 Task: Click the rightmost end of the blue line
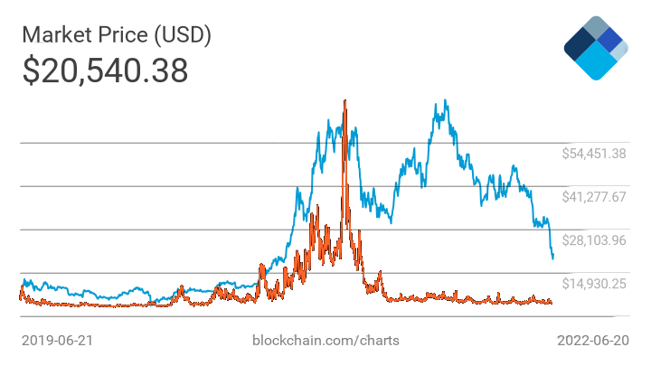(x=552, y=258)
